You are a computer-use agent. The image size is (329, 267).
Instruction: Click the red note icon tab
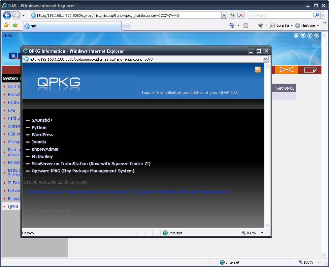point(310,70)
